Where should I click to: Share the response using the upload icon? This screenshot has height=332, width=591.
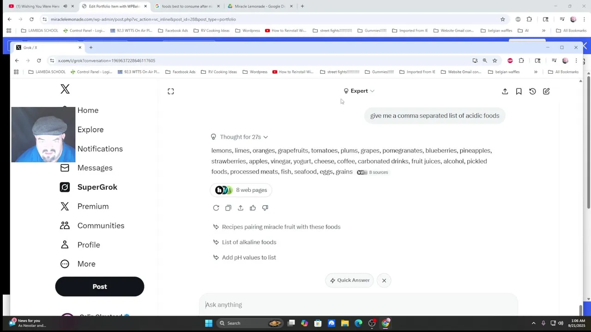point(241,208)
